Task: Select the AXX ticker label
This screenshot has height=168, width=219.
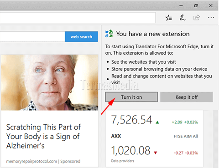Action: click(116, 136)
